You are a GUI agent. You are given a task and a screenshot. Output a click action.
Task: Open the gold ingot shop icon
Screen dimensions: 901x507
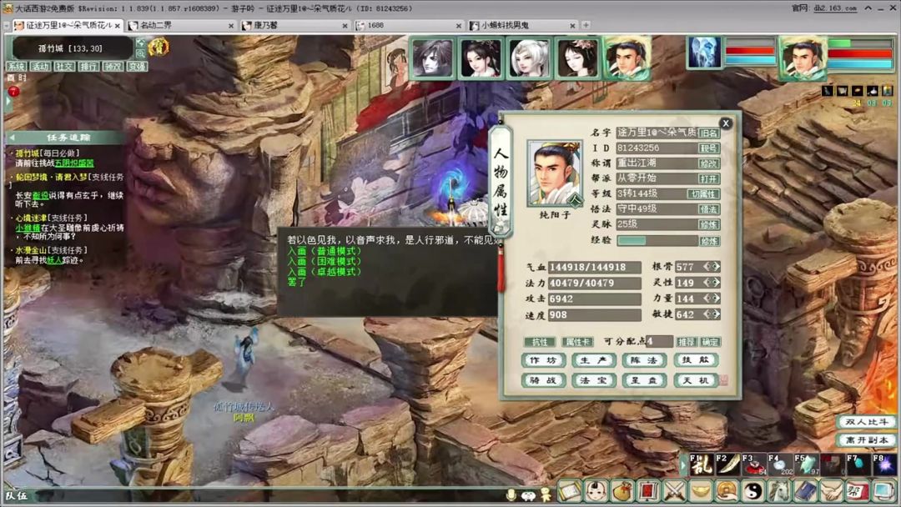tap(701, 491)
